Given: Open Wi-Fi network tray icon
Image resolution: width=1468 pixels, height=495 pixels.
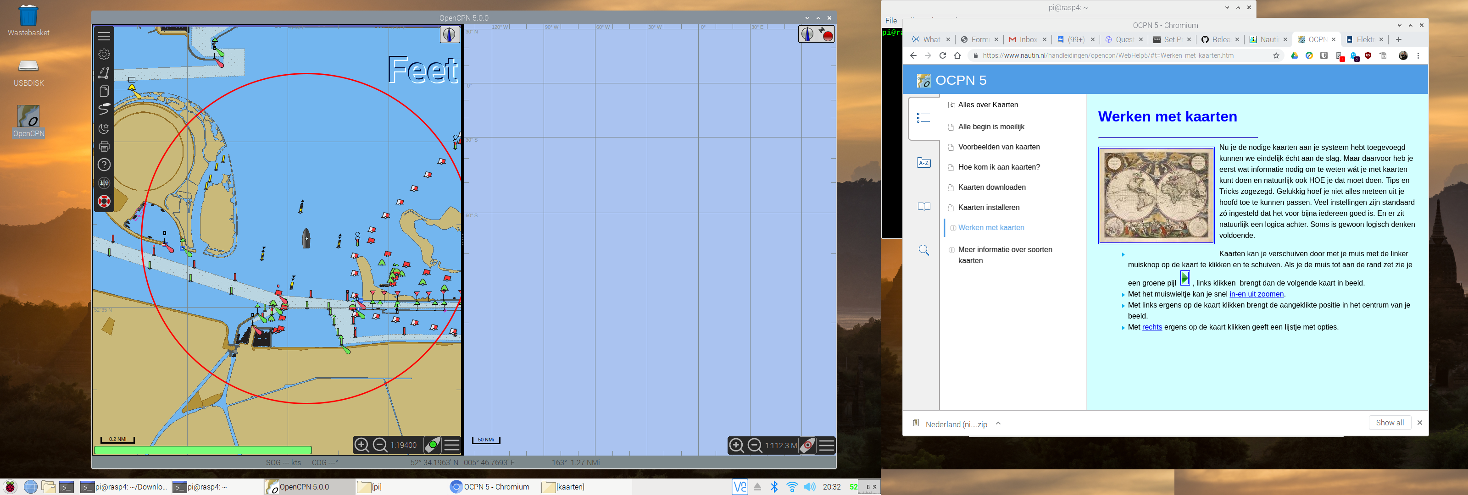Looking at the screenshot, I should coord(791,487).
